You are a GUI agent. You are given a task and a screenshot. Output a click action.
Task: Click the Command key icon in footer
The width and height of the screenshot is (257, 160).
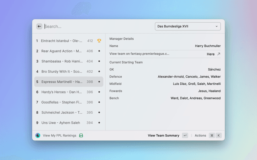(212, 136)
